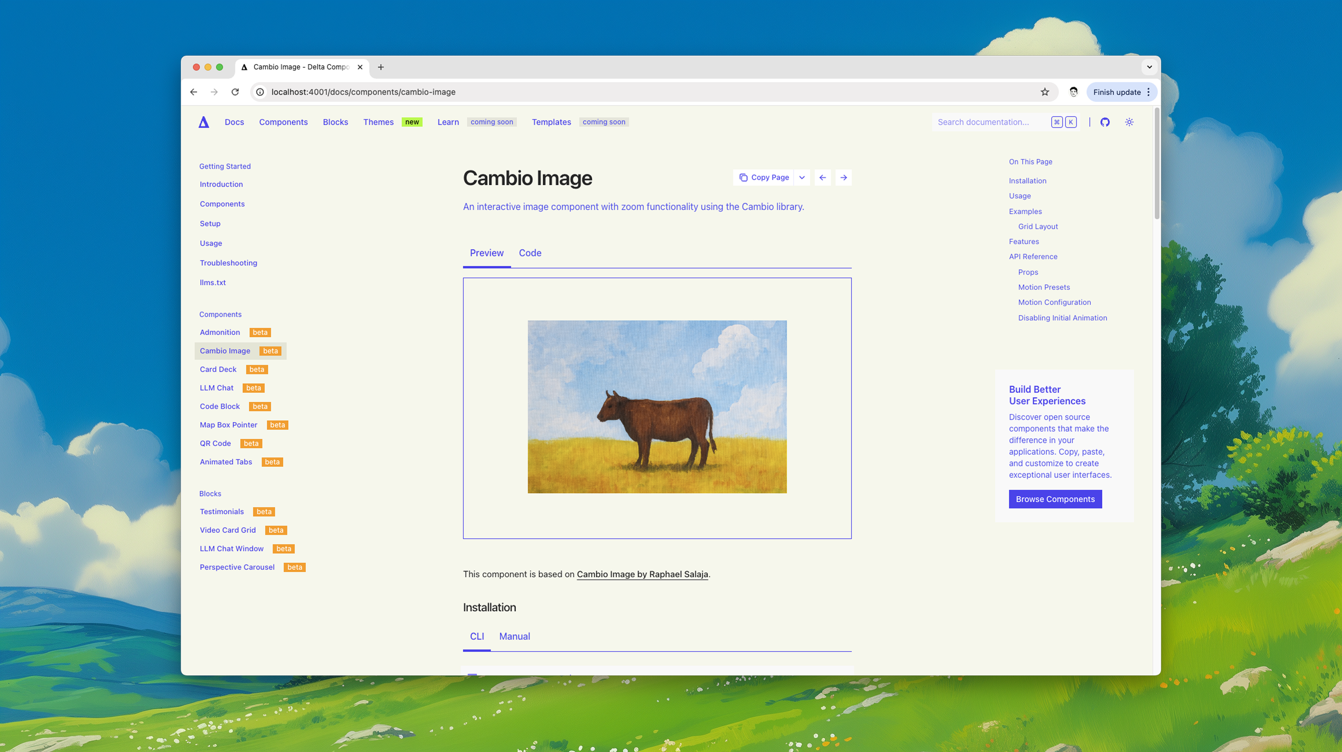1342x752 pixels.
Task: Open Themes in the top navigation
Action: pyautogui.click(x=379, y=122)
